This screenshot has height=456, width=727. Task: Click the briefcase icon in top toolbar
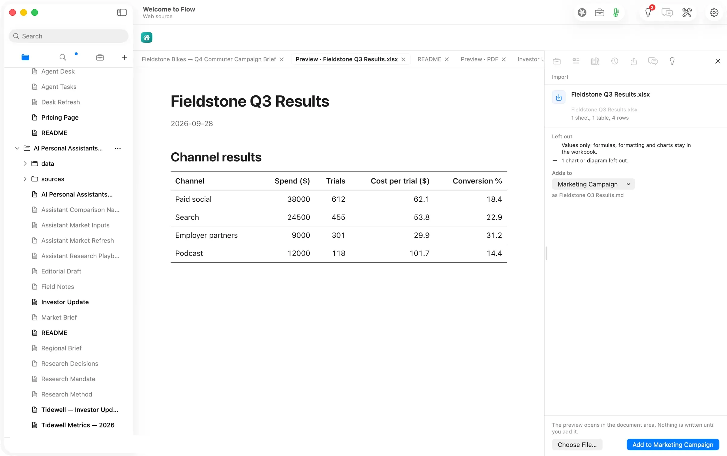[x=599, y=12]
